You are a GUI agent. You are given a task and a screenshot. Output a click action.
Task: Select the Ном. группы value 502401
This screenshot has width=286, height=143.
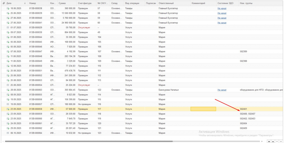[244, 109]
